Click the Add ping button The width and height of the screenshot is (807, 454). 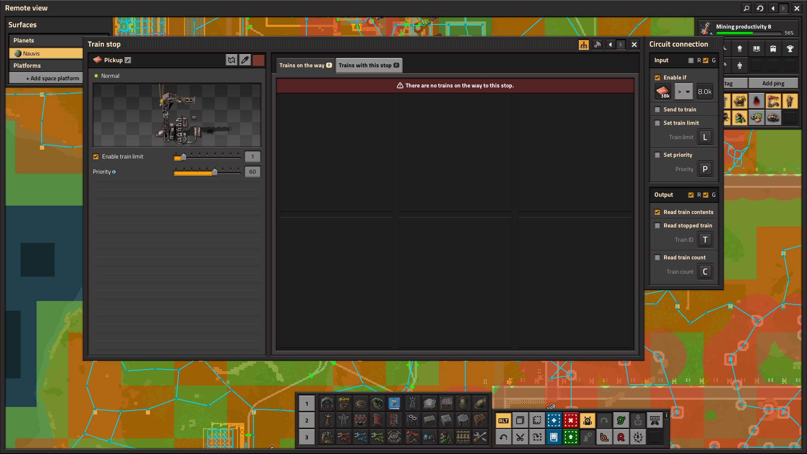[773, 83]
